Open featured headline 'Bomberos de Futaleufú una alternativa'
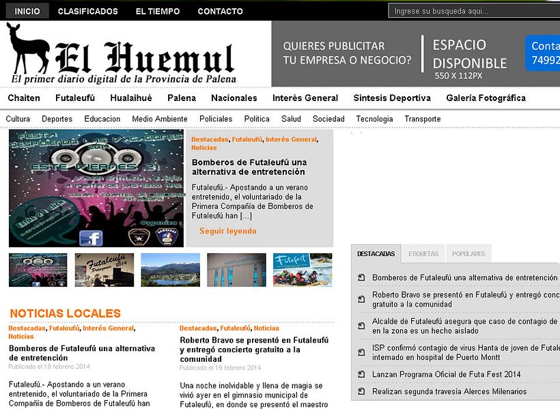Image resolution: width=560 pixels, height=409 pixels. (x=249, y=167)
